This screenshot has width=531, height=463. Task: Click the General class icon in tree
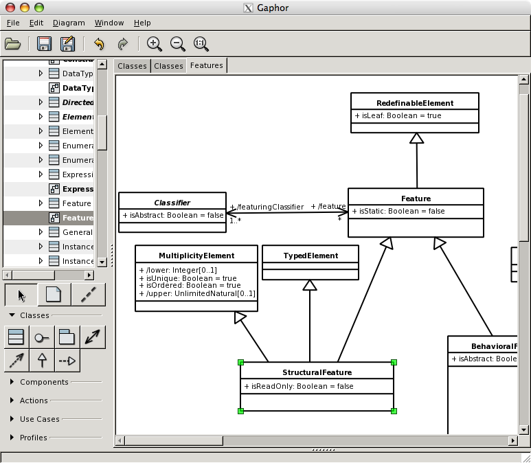coord(54,232)
